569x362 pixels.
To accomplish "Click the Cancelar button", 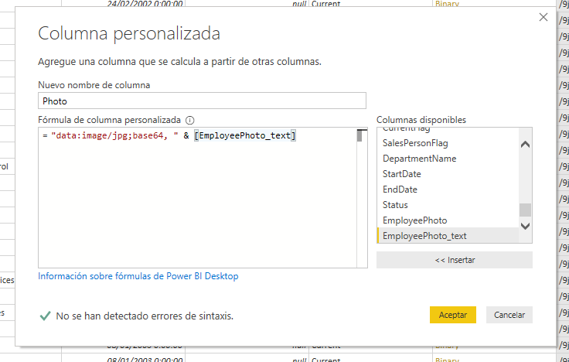I will [x=509, y=315].
